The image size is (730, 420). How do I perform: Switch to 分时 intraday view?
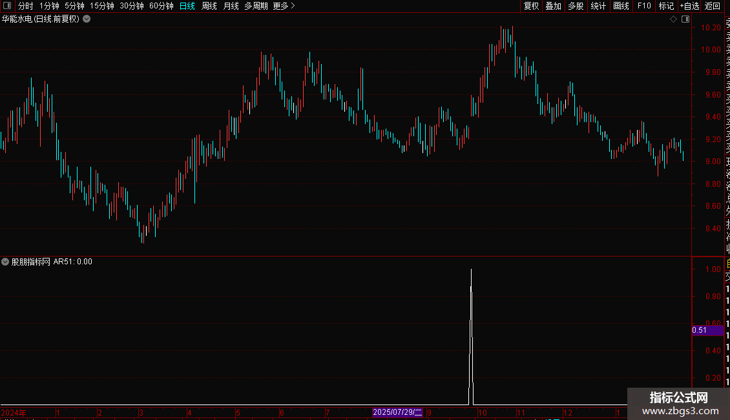pos(26,6)
